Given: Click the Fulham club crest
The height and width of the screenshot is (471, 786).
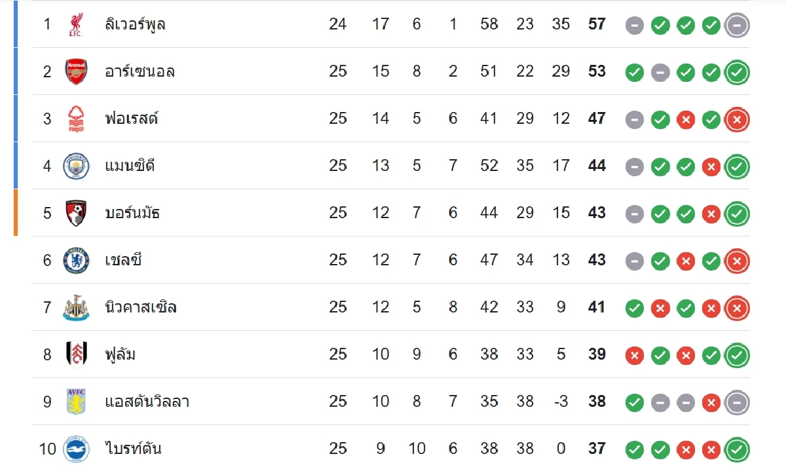Looking at the screenshot, I should [75, 354].
